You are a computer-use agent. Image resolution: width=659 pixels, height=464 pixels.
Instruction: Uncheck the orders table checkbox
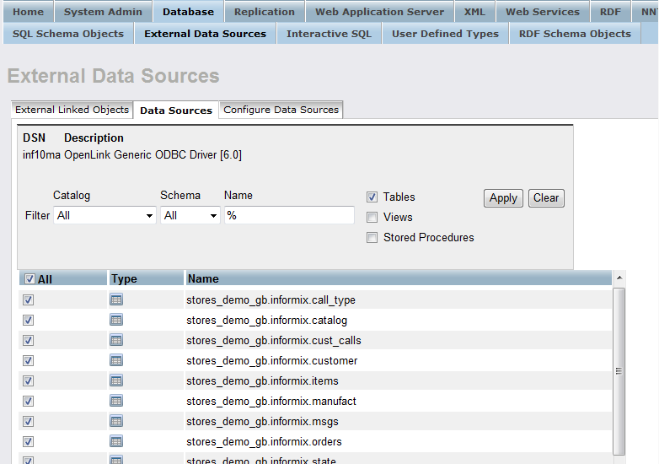pos(28,441)
